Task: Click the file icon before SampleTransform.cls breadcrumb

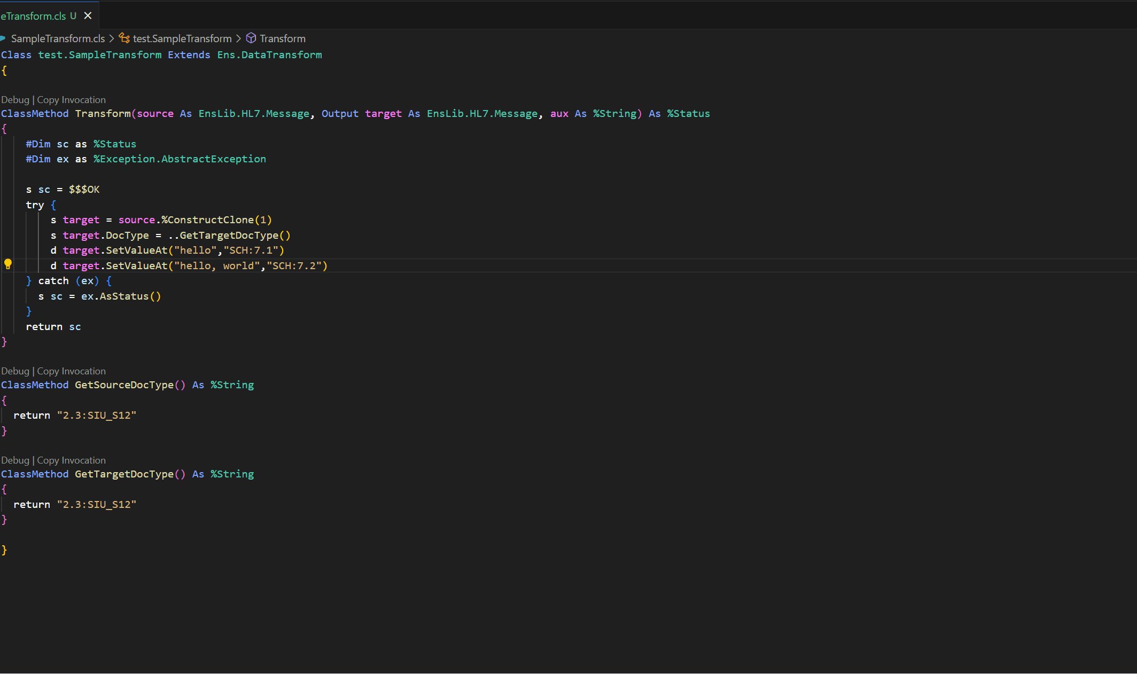Action: pyautogui.click(x=3, y=38)
